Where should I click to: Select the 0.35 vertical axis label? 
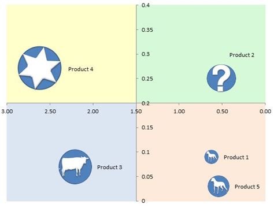point(147,30)
